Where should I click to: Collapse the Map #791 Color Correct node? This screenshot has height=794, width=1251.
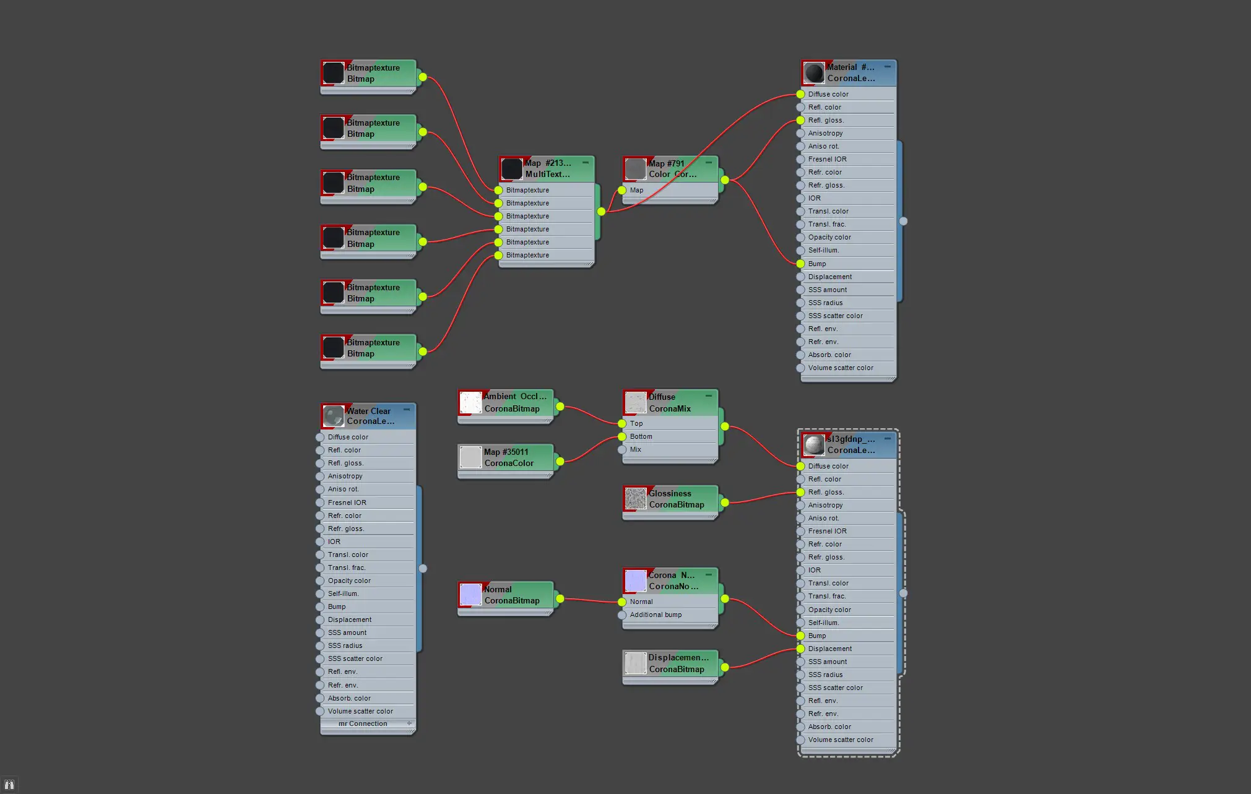click(709, 162)
